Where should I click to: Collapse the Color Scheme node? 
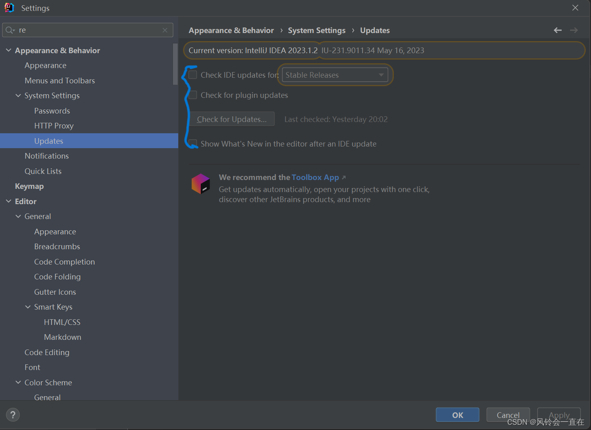point(18,382)
